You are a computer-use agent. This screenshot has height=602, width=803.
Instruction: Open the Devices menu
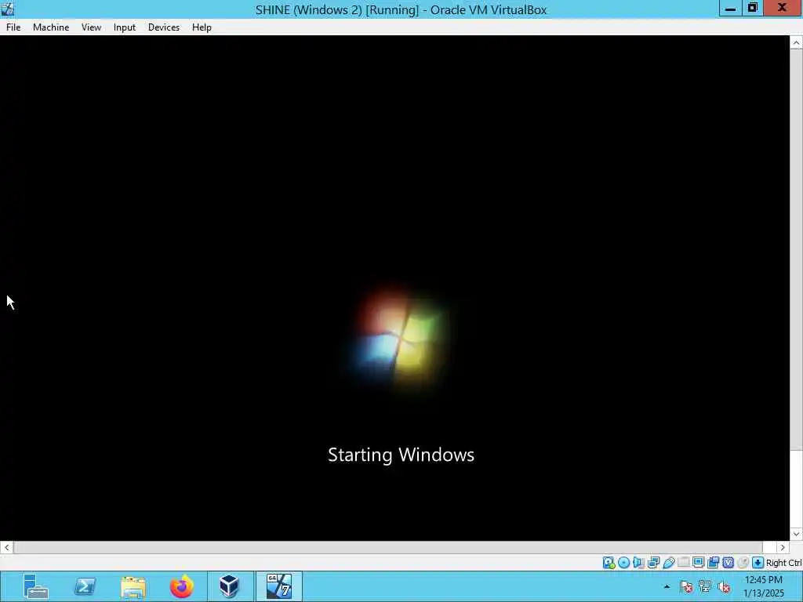click(164, 27)
